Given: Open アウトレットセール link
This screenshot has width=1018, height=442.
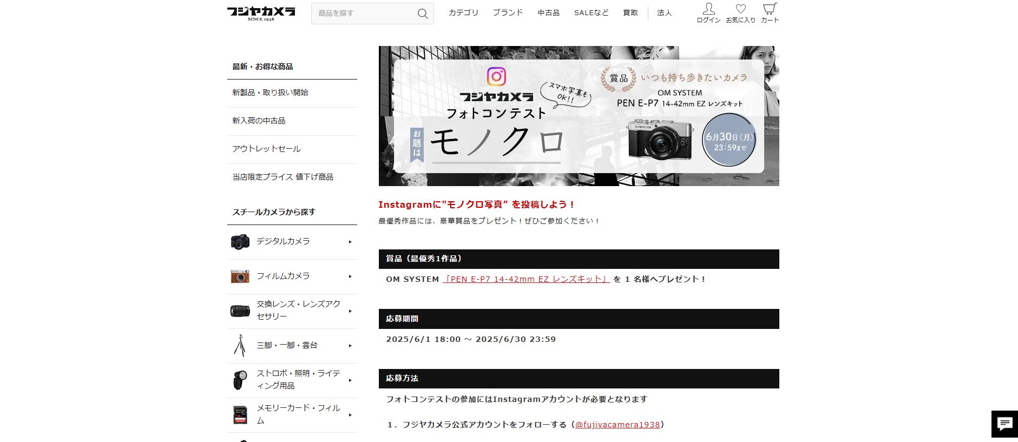Looking at the screenshot, I should click(x=266, y=149).
